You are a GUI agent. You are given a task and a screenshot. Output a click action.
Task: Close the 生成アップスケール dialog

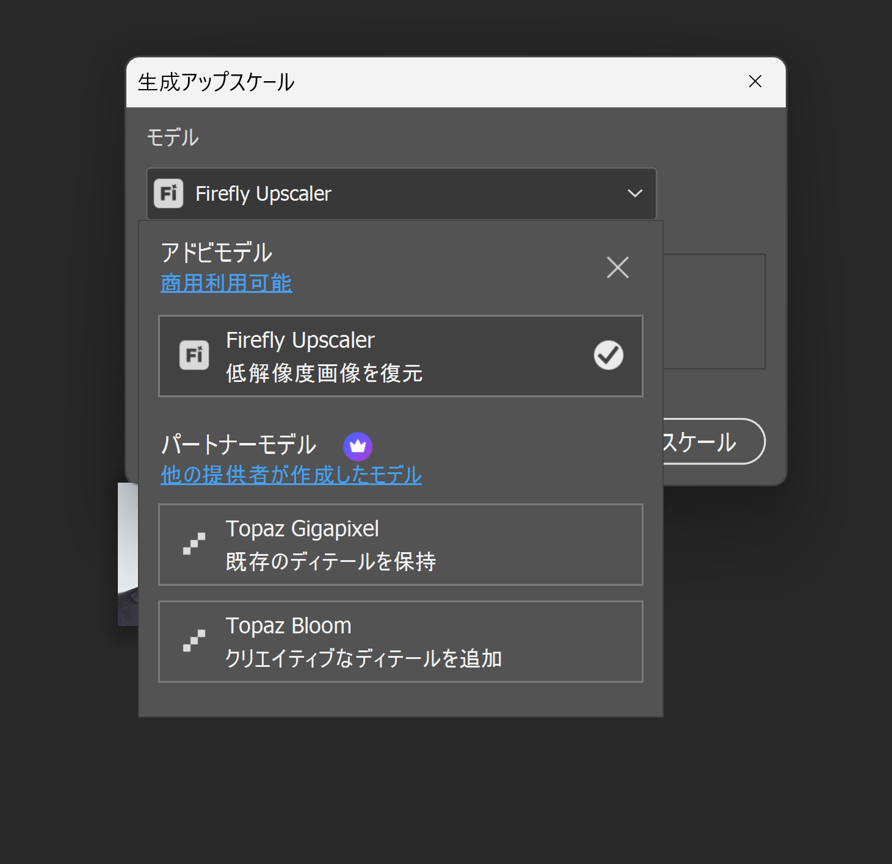pos(755,81)
